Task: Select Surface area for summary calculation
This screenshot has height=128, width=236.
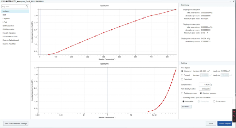Action: pos(214,102)
